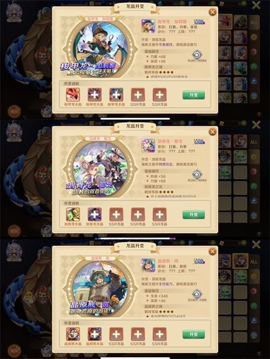Select the green dragon 剑脊龙水晶 material slot
The image size is (270, 359).
pyautogui.click(x=73, y=215)
